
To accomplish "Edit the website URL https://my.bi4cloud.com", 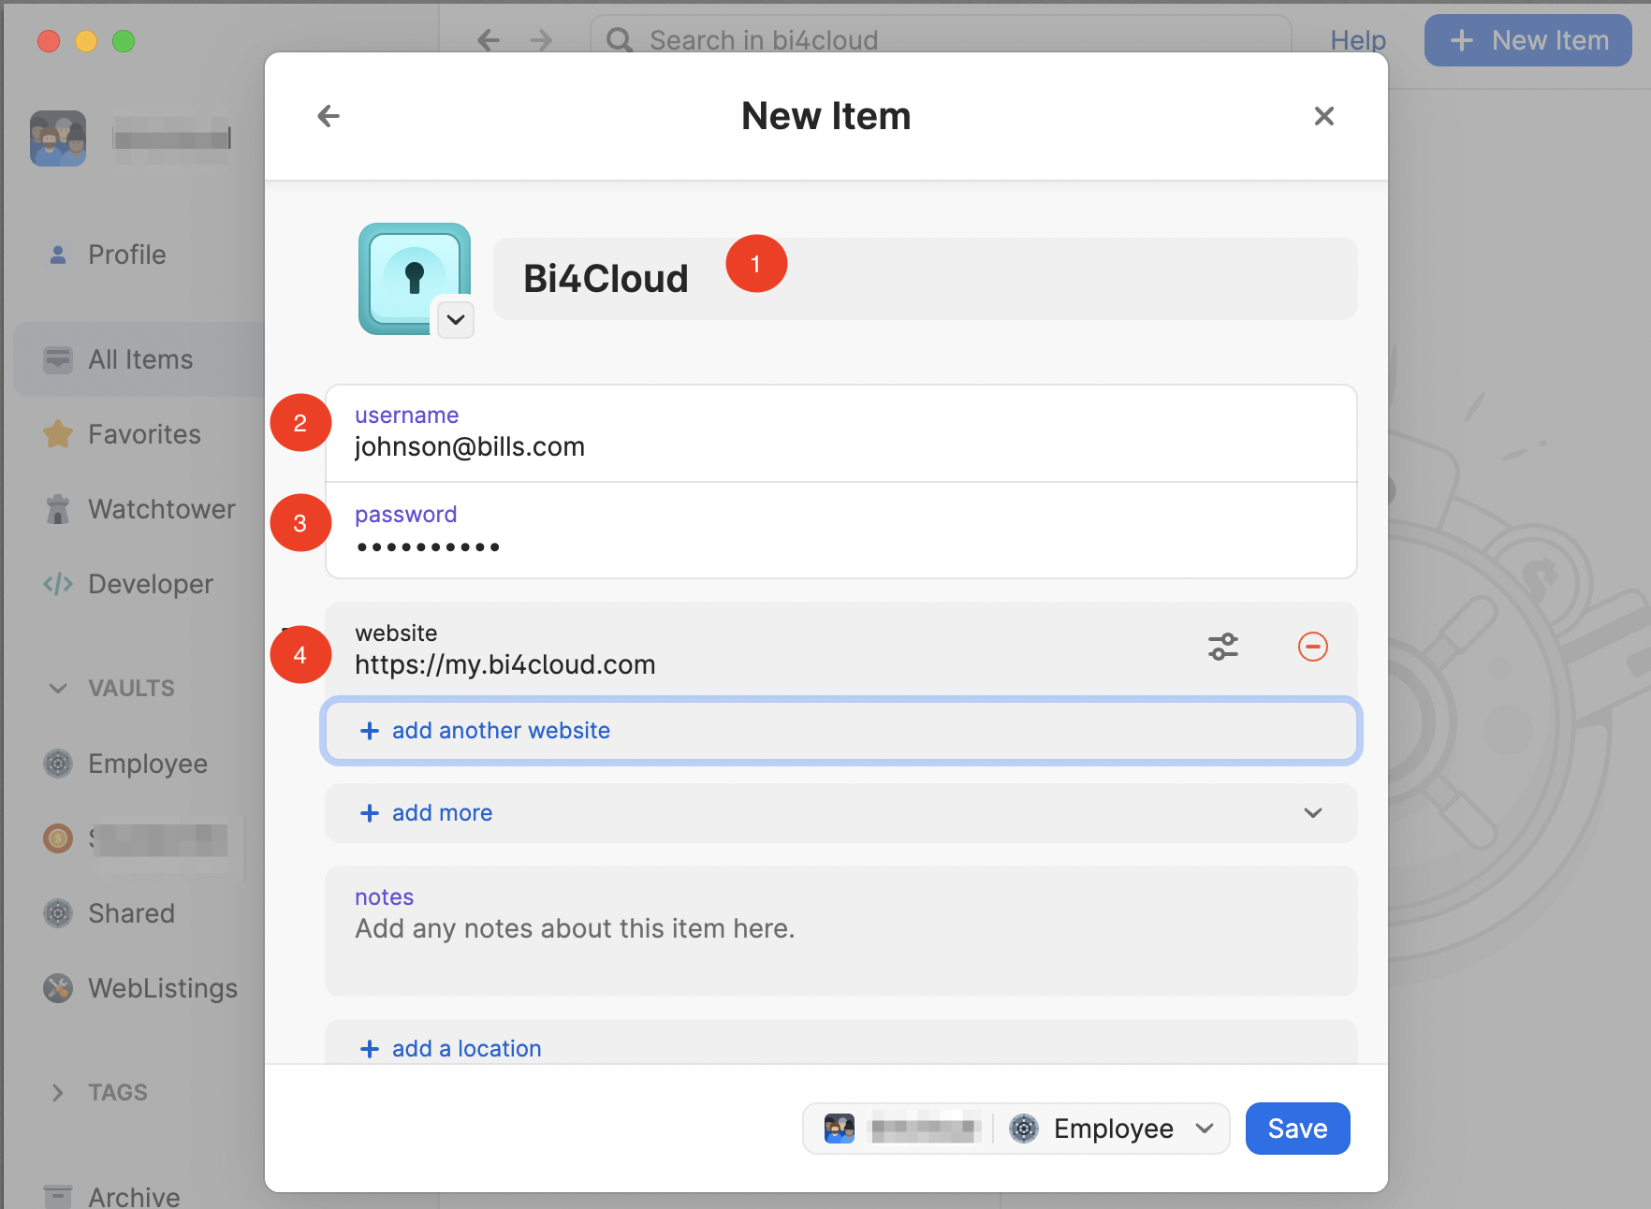I will 504,664.
